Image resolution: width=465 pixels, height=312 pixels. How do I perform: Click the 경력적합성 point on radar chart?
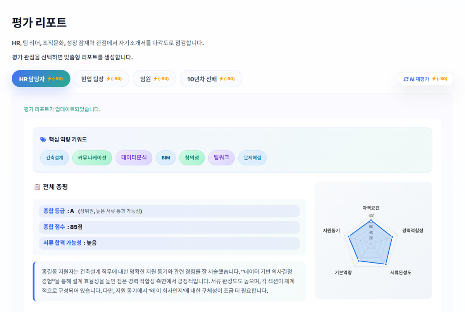392,237
